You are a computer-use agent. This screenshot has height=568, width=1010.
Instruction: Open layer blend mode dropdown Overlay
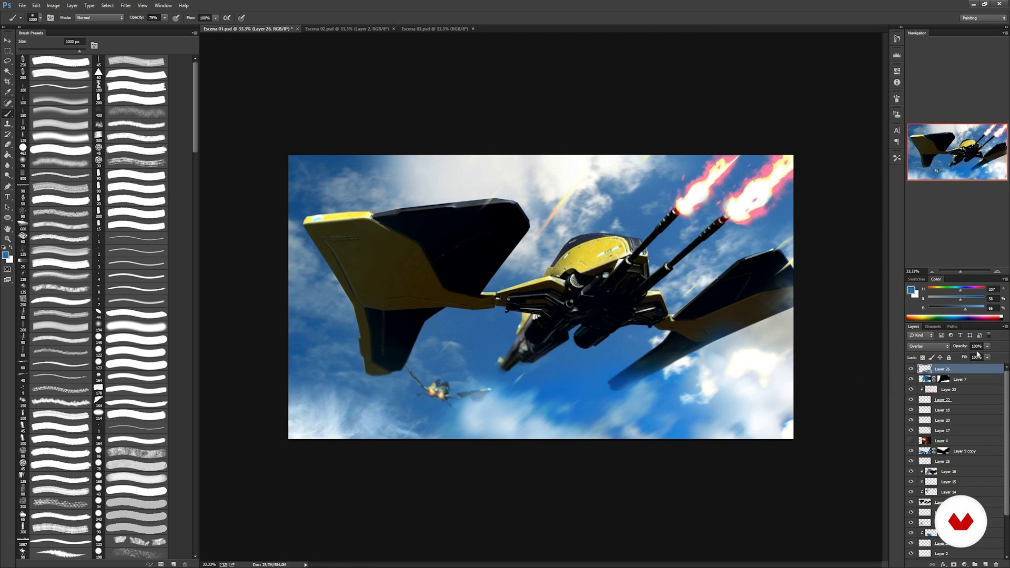tap(928, 346)
